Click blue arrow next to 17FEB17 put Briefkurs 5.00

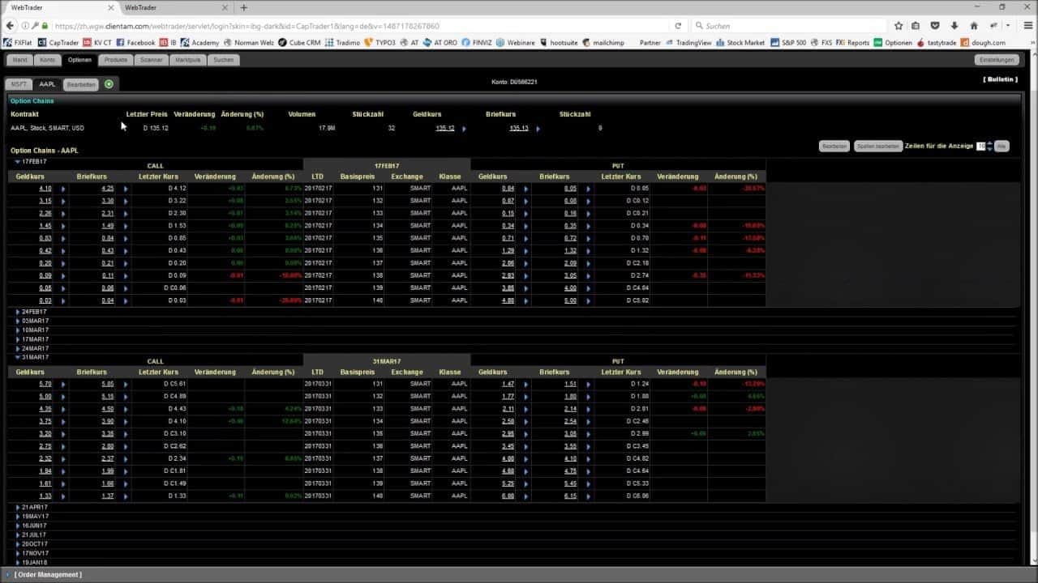[588, 301]
